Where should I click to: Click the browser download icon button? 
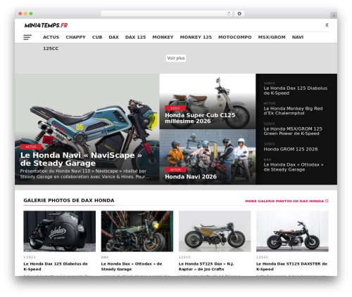click(239, 14)
